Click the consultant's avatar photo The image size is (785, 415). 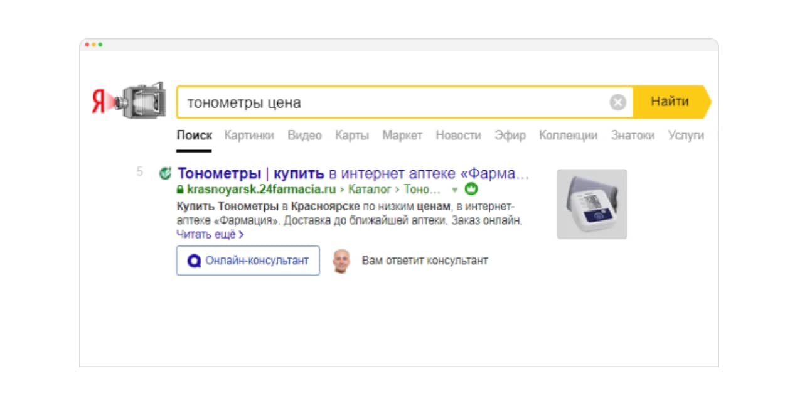point(341,261)
